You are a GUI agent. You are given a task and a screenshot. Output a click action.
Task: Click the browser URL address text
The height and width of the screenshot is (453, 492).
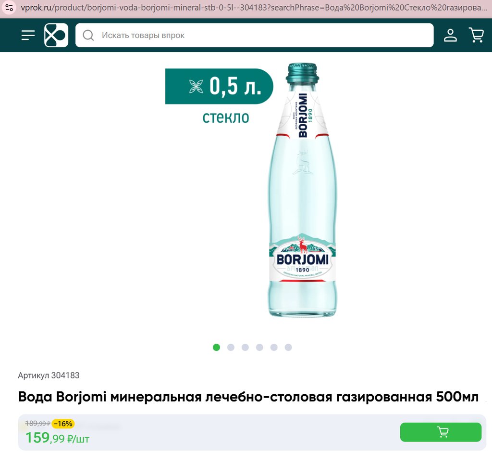(254, 8)
